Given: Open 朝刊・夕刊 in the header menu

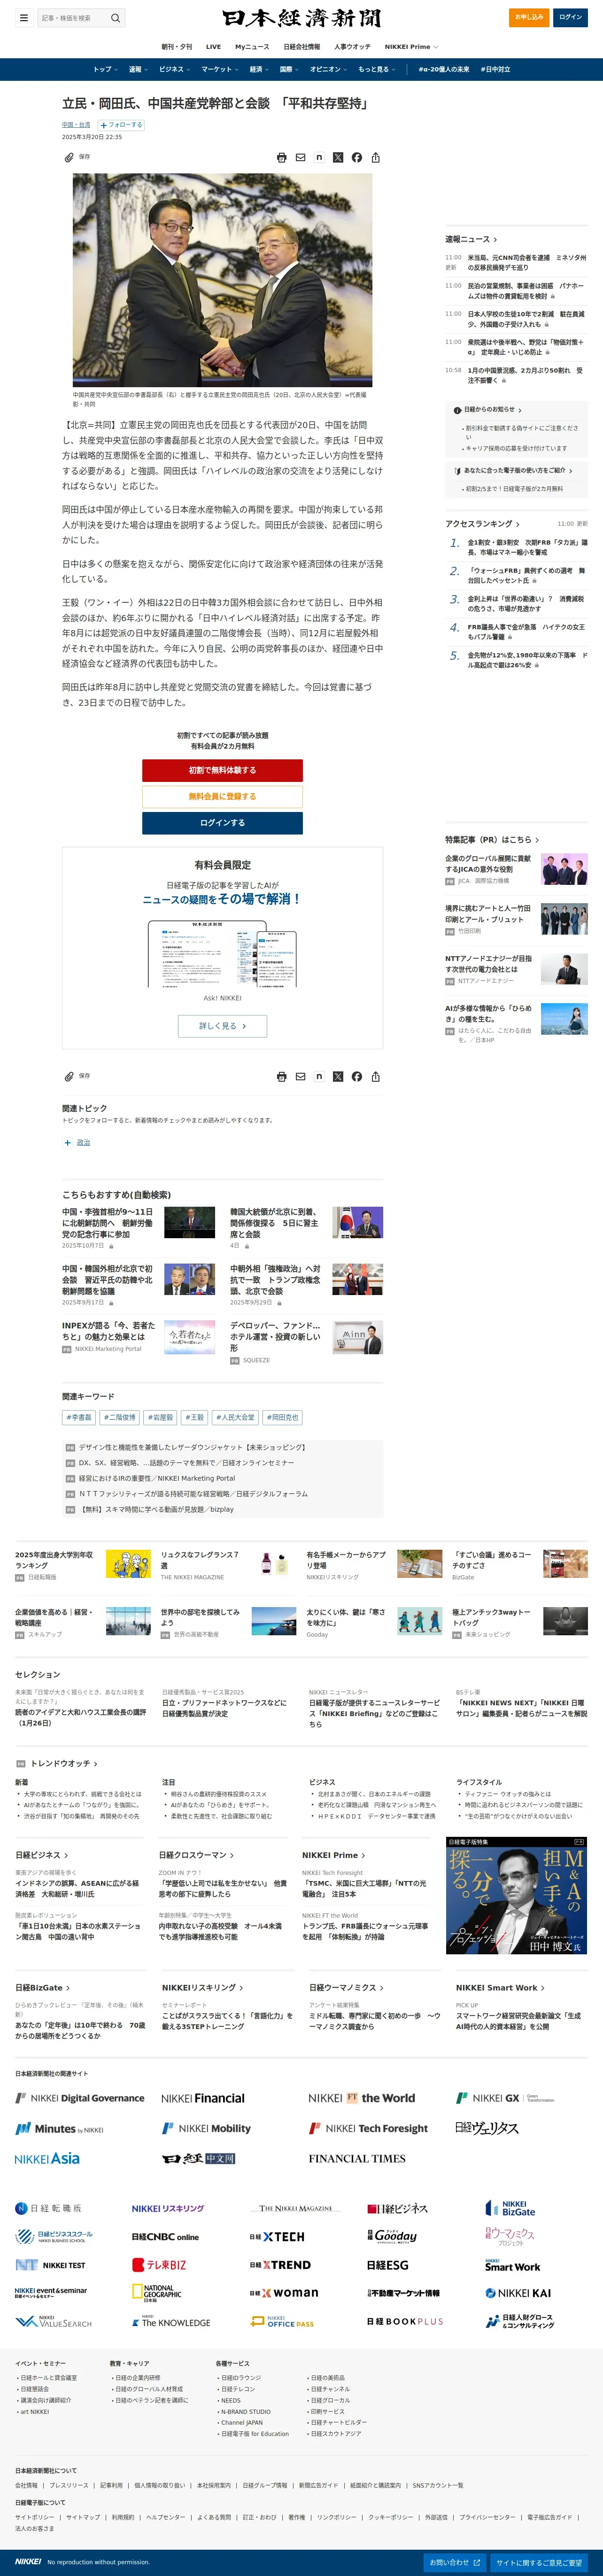Looking at the screenshot, I should click(177, 47).
